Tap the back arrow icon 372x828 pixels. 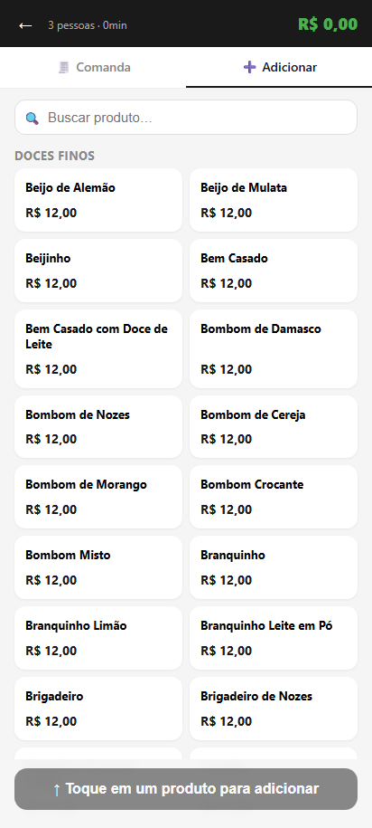pos(25,25)
